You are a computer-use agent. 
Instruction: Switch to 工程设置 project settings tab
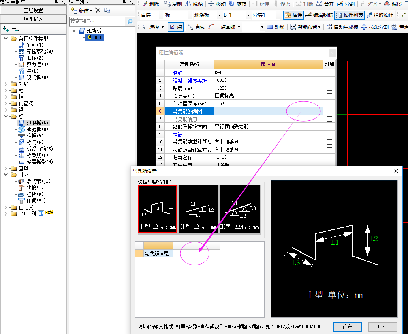[x=33, y=10]
